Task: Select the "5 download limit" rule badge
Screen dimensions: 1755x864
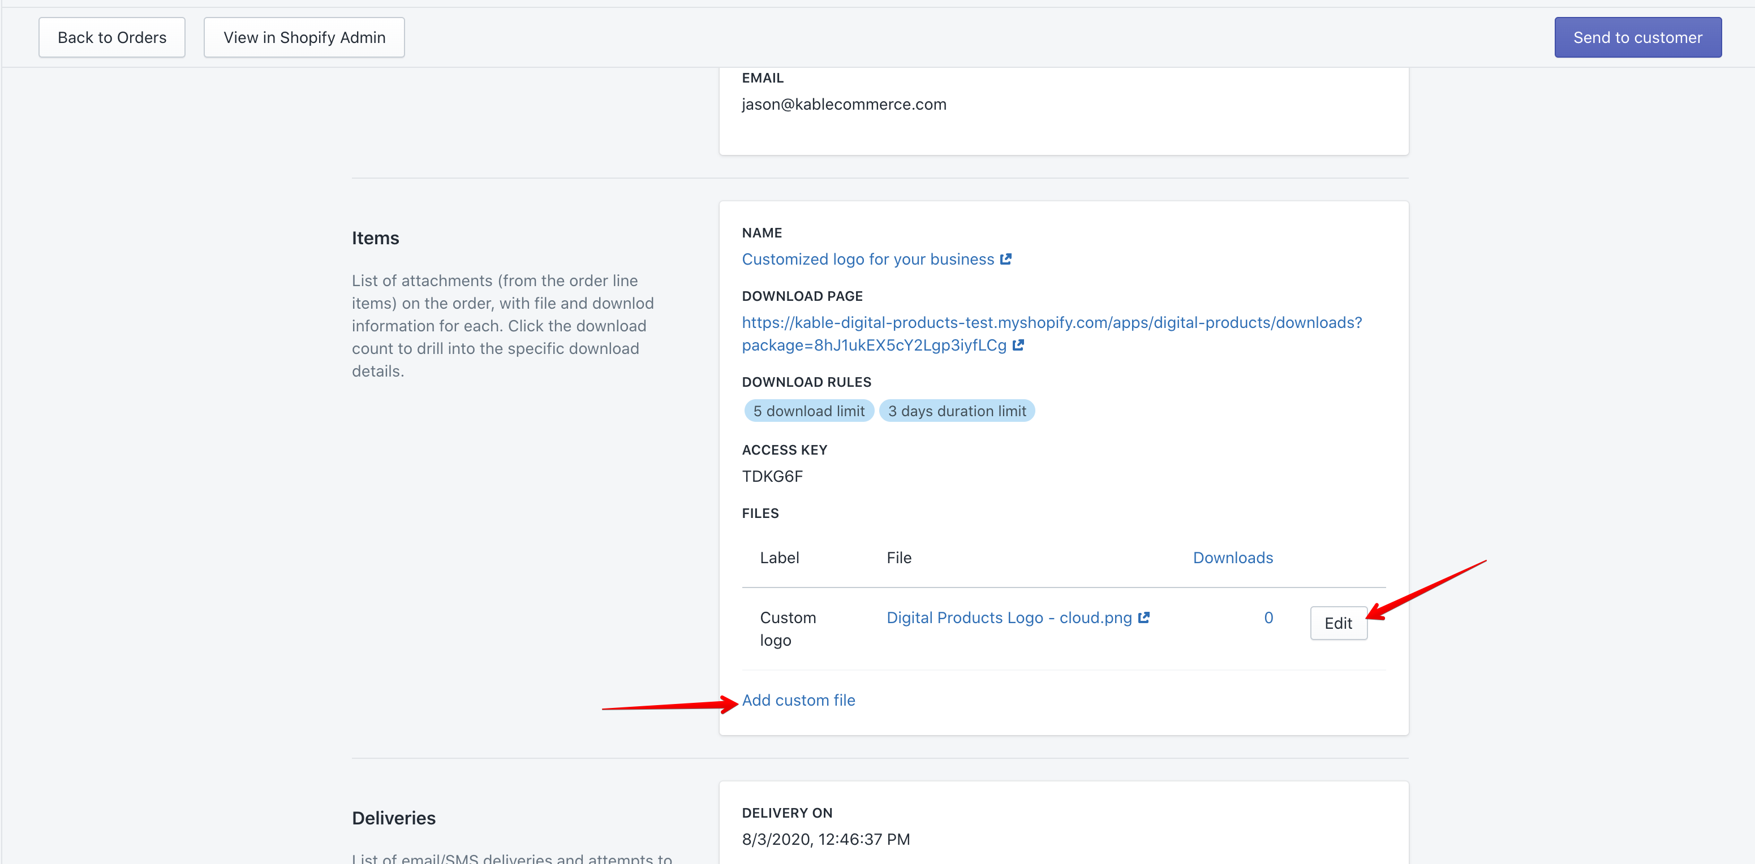Action: click(x=808, y=411)
